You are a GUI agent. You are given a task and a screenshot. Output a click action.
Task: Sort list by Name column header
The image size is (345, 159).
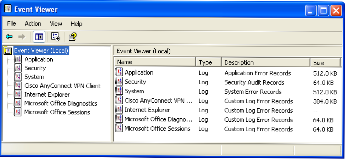click(155, 62)
